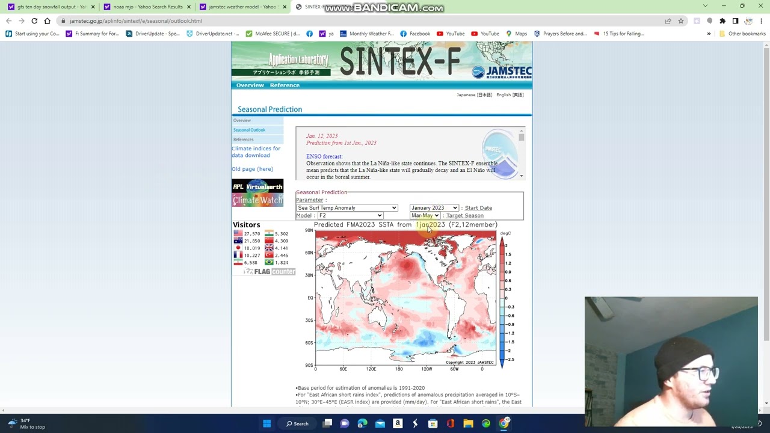Go to the browser home page icon
The width and height of the screenshot is (770, 433).
(47, 21)
